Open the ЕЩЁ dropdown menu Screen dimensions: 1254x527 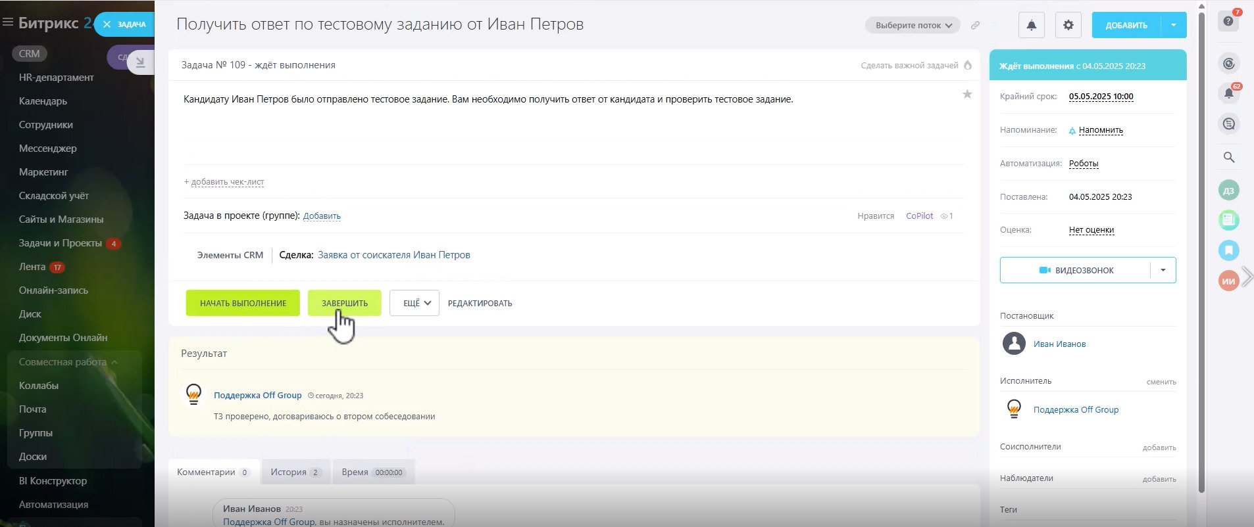(x=414, y=303)
